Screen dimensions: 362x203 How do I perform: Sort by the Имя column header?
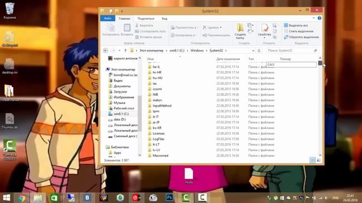coord(150,59)
